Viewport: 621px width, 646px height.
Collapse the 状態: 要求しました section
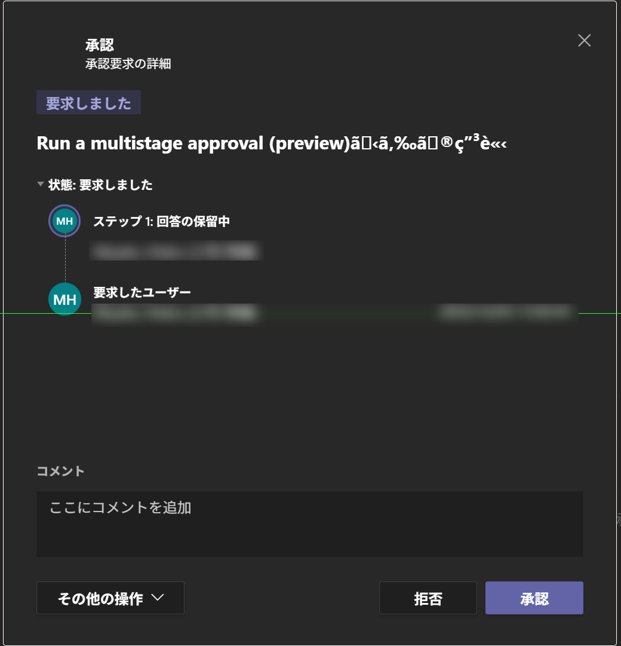coord(40,185)
